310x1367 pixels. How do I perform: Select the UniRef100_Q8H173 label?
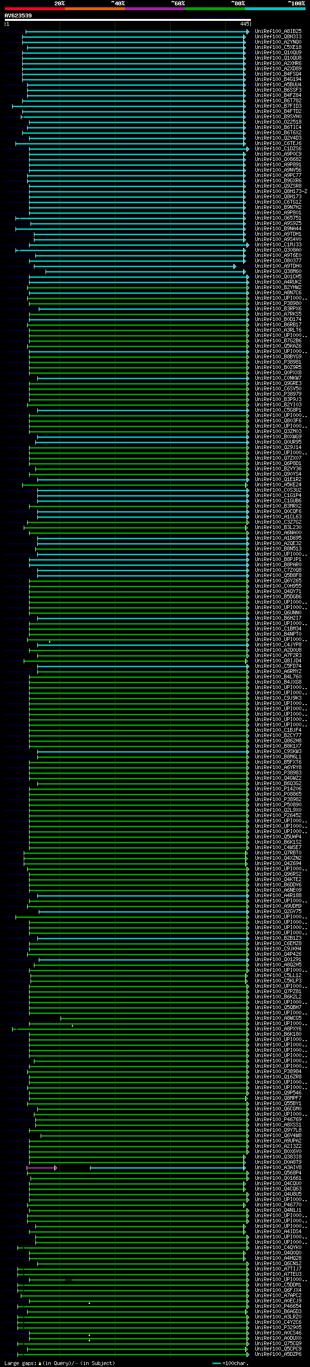(x=278, y=196)
